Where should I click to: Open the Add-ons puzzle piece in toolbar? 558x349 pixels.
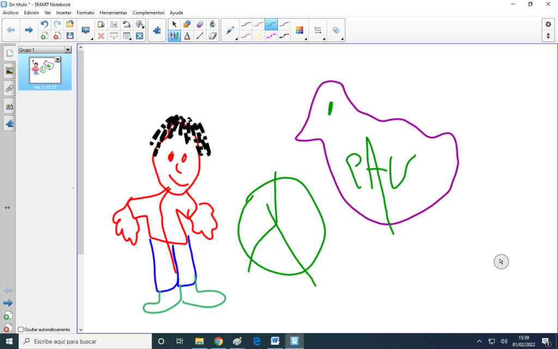tap(157, 30)
